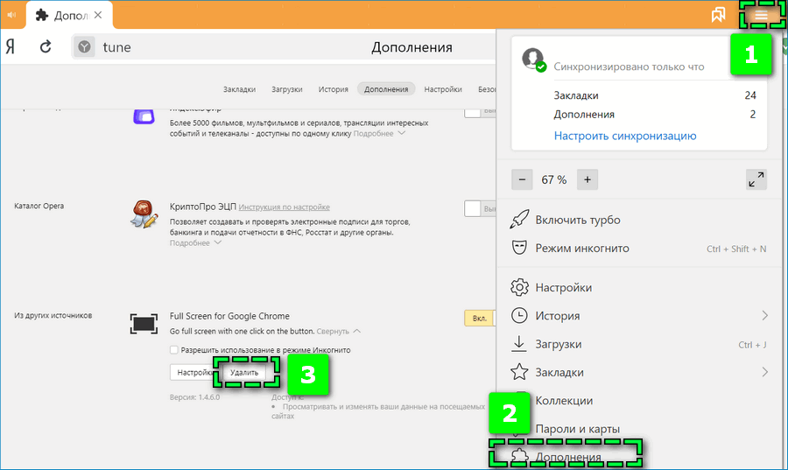Expand the История submenu arrow

764,315
